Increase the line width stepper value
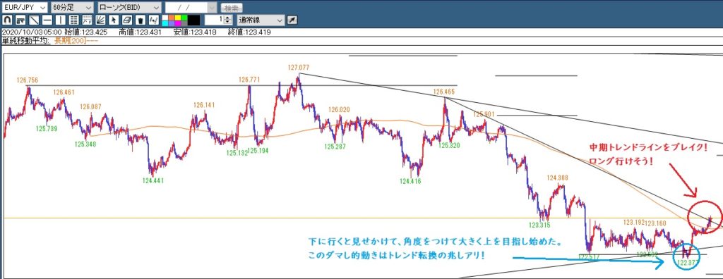The width and height of the screenshot is (723, 279). point(227,18)
